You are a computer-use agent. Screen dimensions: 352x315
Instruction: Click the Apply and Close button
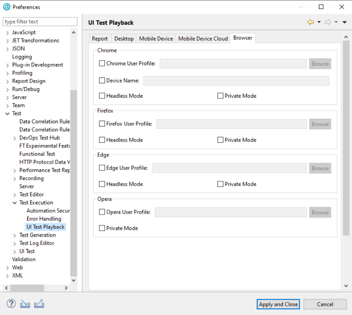coord(278,304)
